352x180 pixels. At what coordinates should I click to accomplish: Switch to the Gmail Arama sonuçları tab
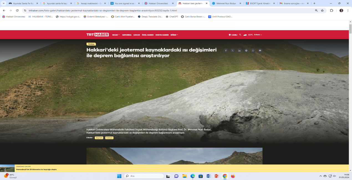pos(294,3)
